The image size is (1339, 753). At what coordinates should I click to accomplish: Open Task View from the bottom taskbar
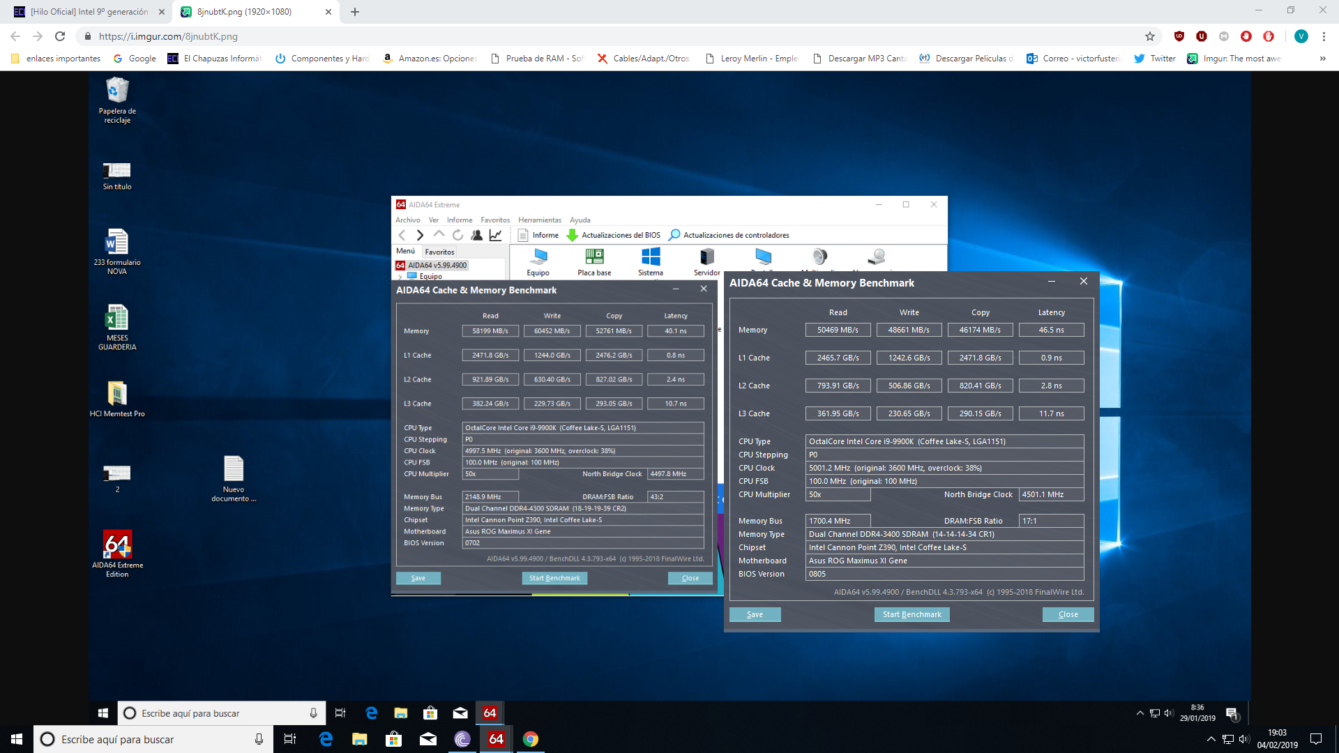click(x=290, y=739)
